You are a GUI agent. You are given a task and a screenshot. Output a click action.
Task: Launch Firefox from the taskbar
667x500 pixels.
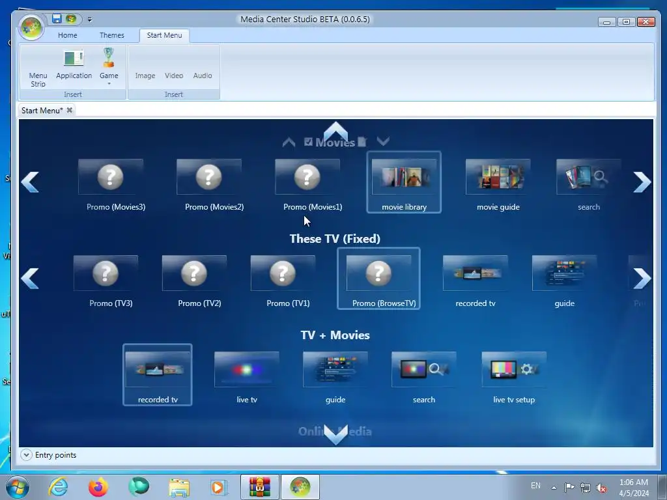coord(98,487)
